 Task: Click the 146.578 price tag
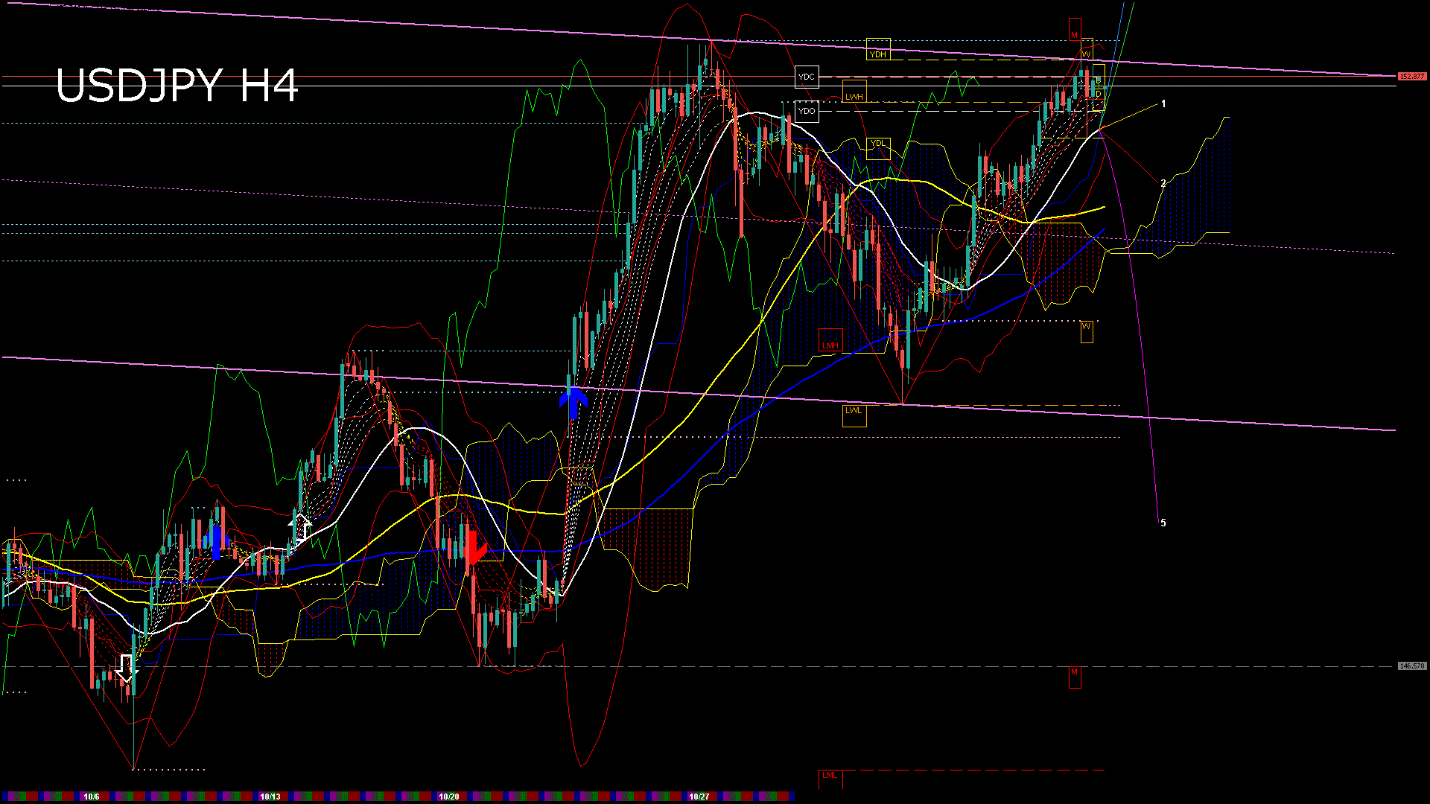click(1411, 666)
